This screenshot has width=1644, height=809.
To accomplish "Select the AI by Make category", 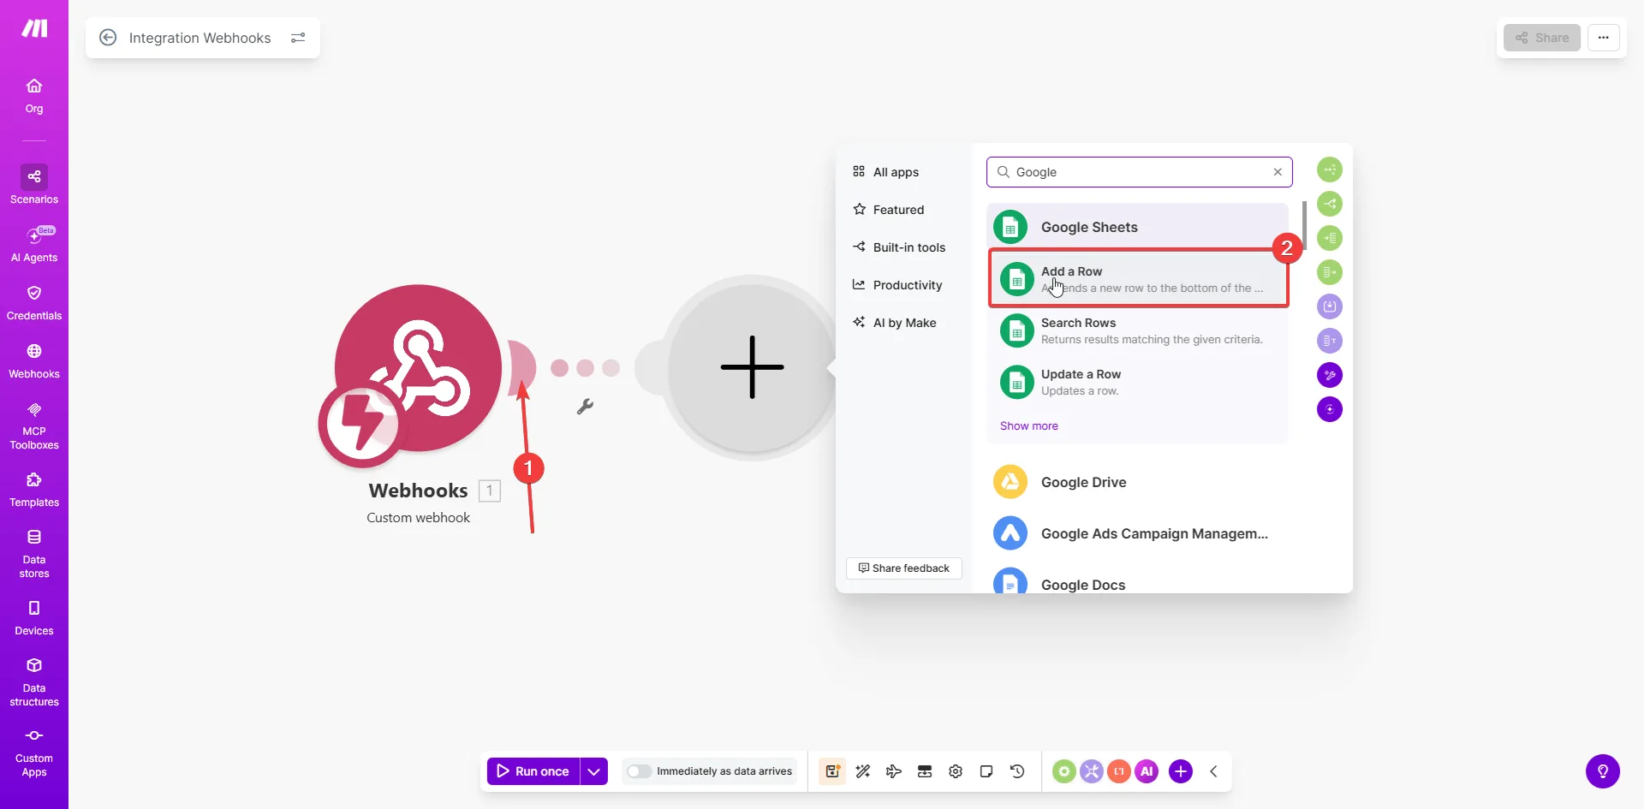I will [x=894, y=323].
